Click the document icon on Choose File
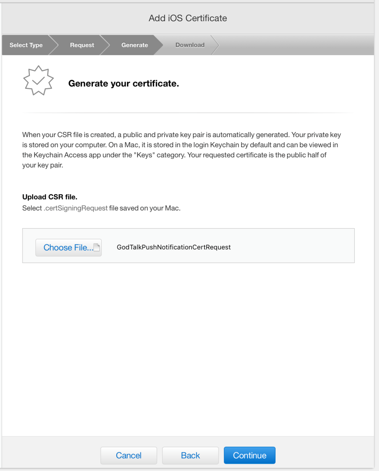The height and width of the screenshot is (471, 379). pos(97,247)
